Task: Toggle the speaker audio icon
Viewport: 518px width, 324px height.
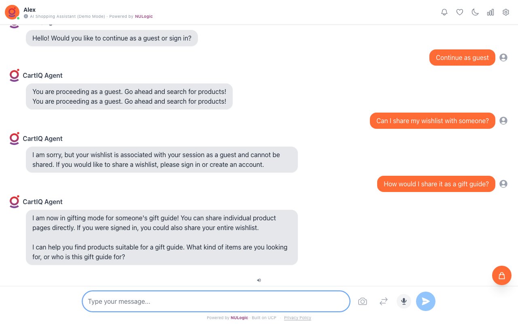Action: (x=259, y=280)
